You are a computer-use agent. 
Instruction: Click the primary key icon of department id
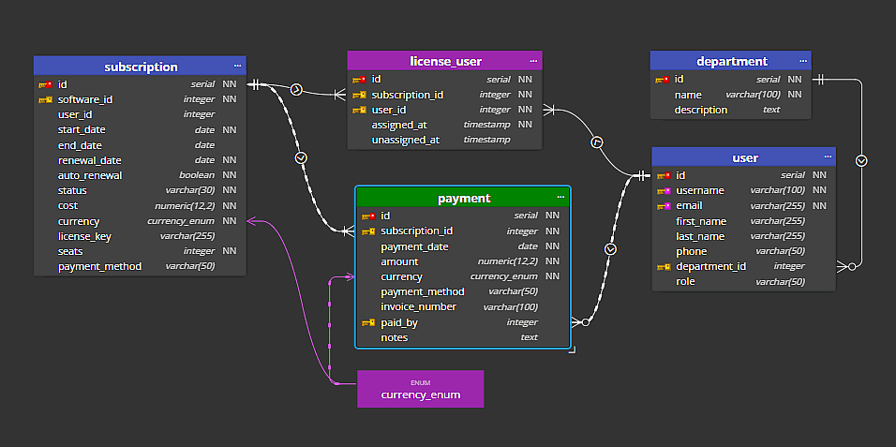663,80
